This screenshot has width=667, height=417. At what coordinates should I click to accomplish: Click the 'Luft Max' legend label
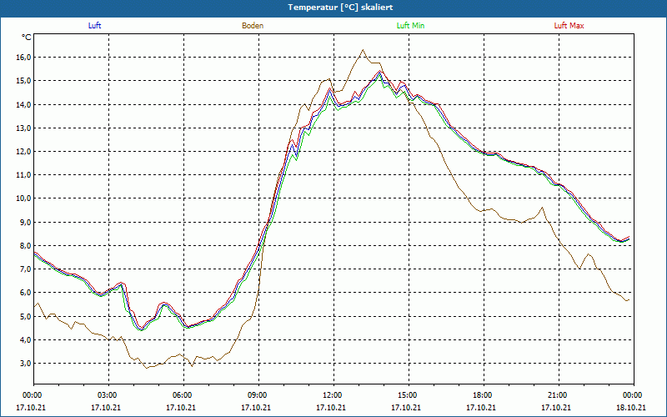[569, 26]
